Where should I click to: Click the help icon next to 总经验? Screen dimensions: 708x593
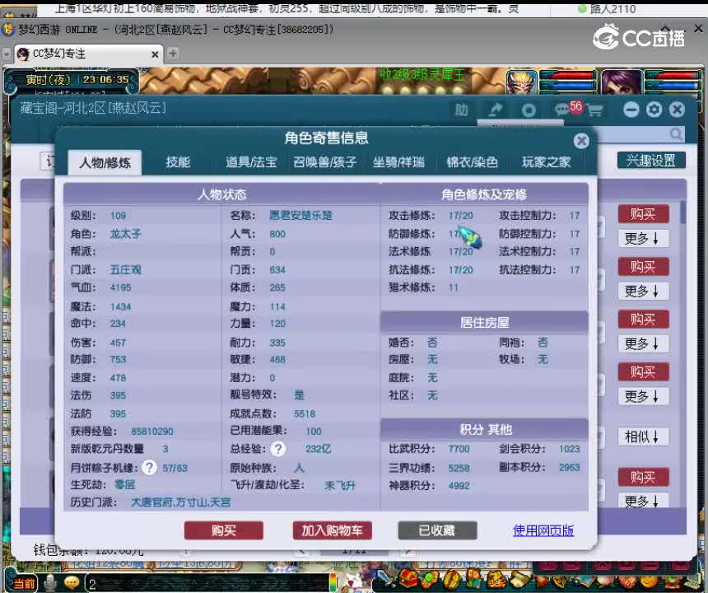[278, 449]
